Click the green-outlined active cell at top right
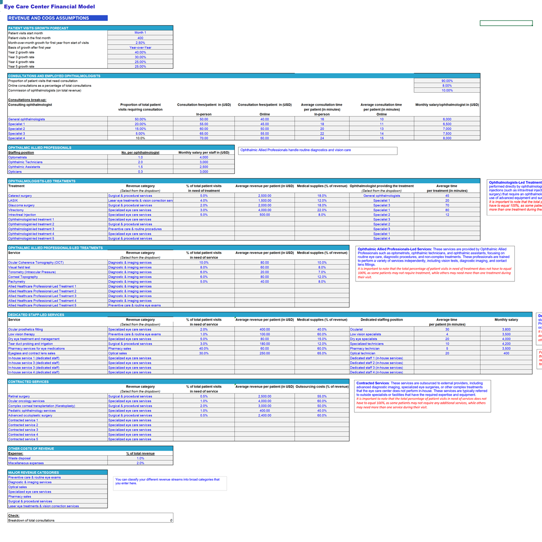 click(x=506, y=23)
